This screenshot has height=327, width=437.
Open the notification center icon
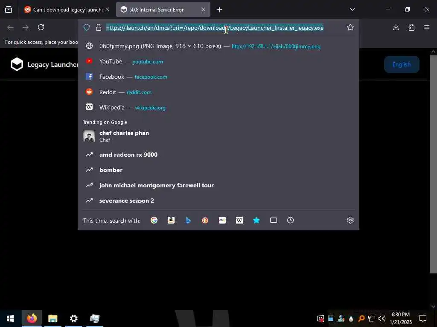tap(423, 318)
